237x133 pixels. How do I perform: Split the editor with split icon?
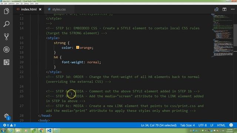(x=224, y=9)
